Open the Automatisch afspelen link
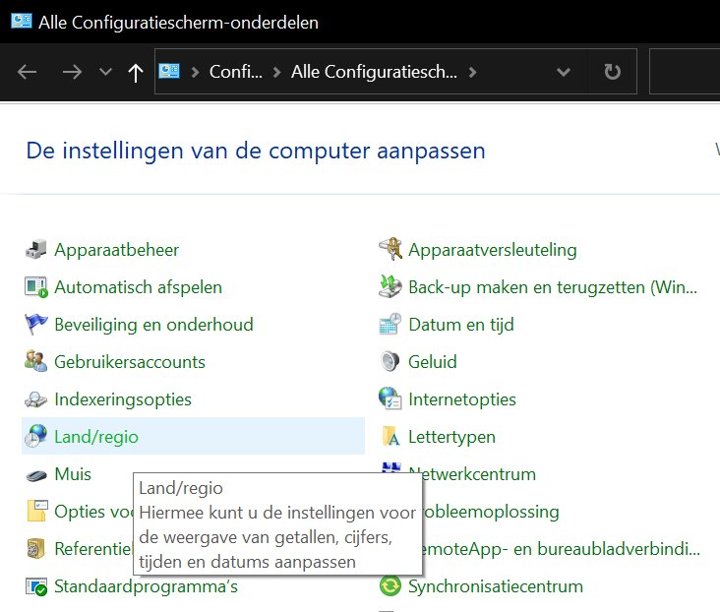The width and height of the screenshot is (720, 612). (139, 287)
